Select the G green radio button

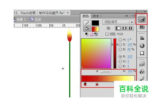[x=120, y=62]
